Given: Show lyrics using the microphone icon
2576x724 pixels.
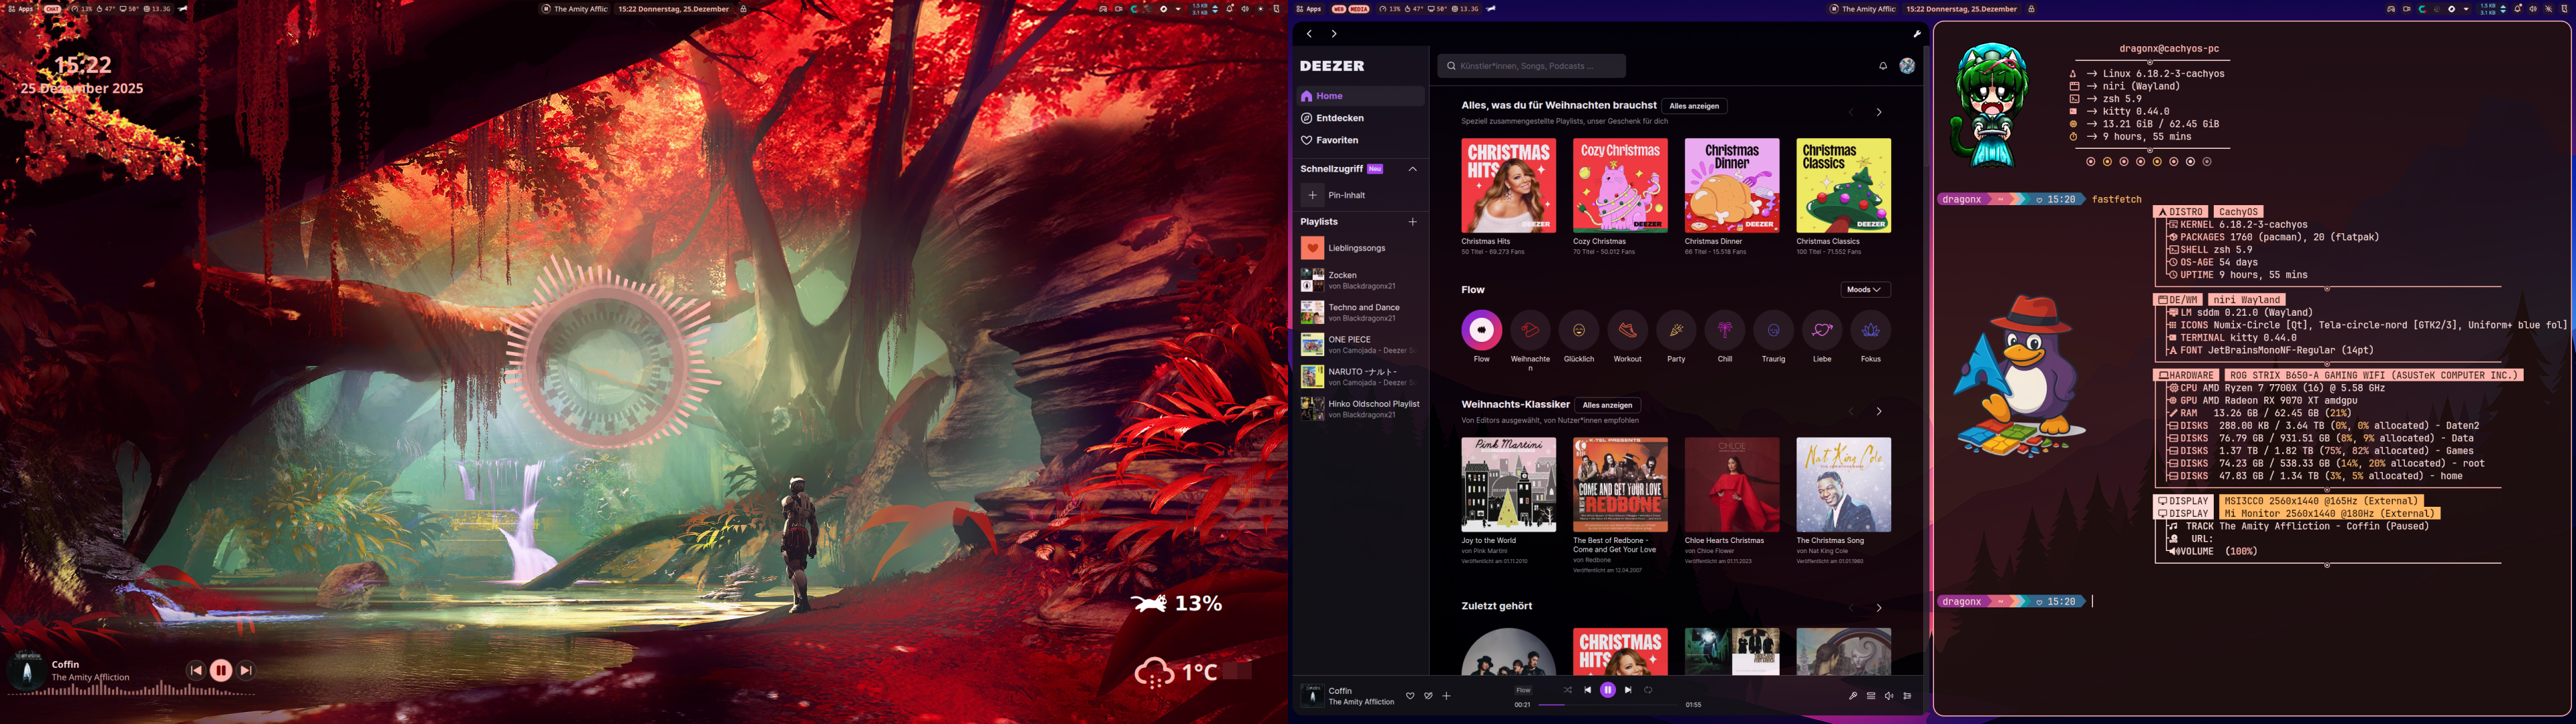Looking at the screenshot, I should point(1852,696).
